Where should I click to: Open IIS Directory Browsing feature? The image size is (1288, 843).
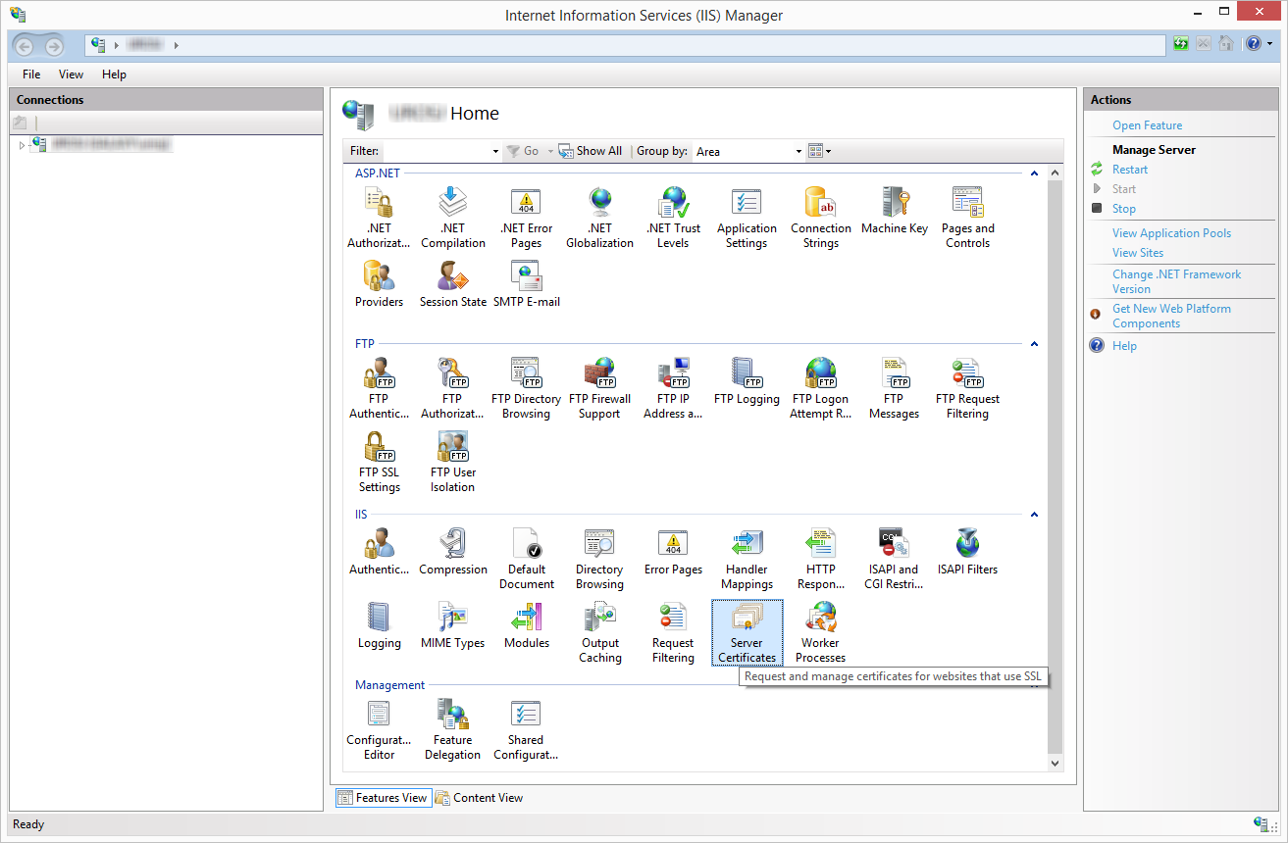[599, 559]
